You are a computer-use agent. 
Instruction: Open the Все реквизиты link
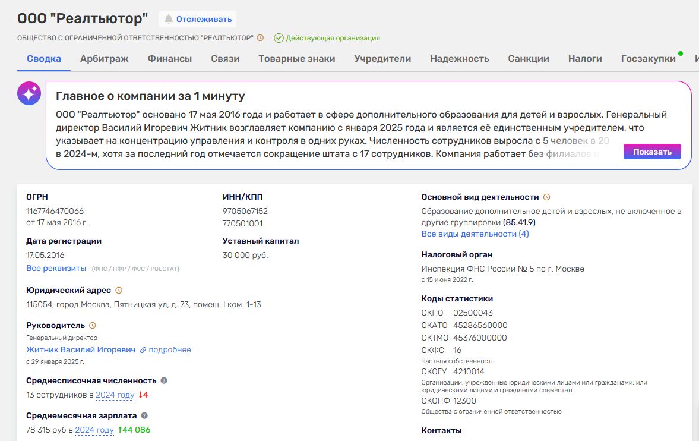tap(56, 269)
